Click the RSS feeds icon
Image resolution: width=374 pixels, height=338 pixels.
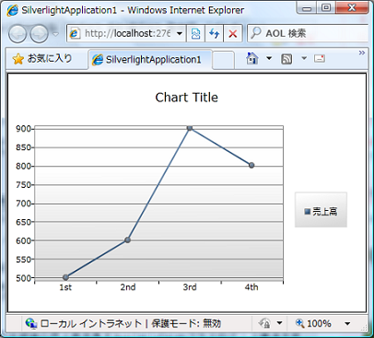click(286, 59)
